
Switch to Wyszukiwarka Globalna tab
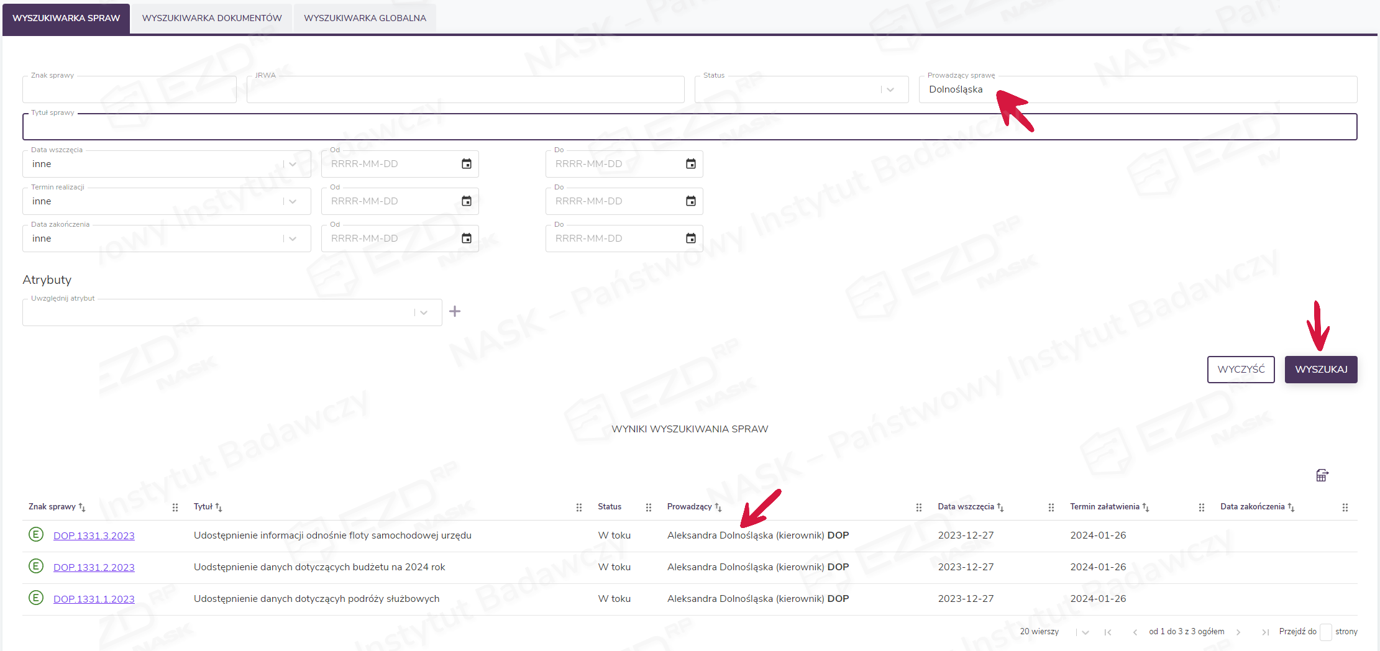coord(365,18)
